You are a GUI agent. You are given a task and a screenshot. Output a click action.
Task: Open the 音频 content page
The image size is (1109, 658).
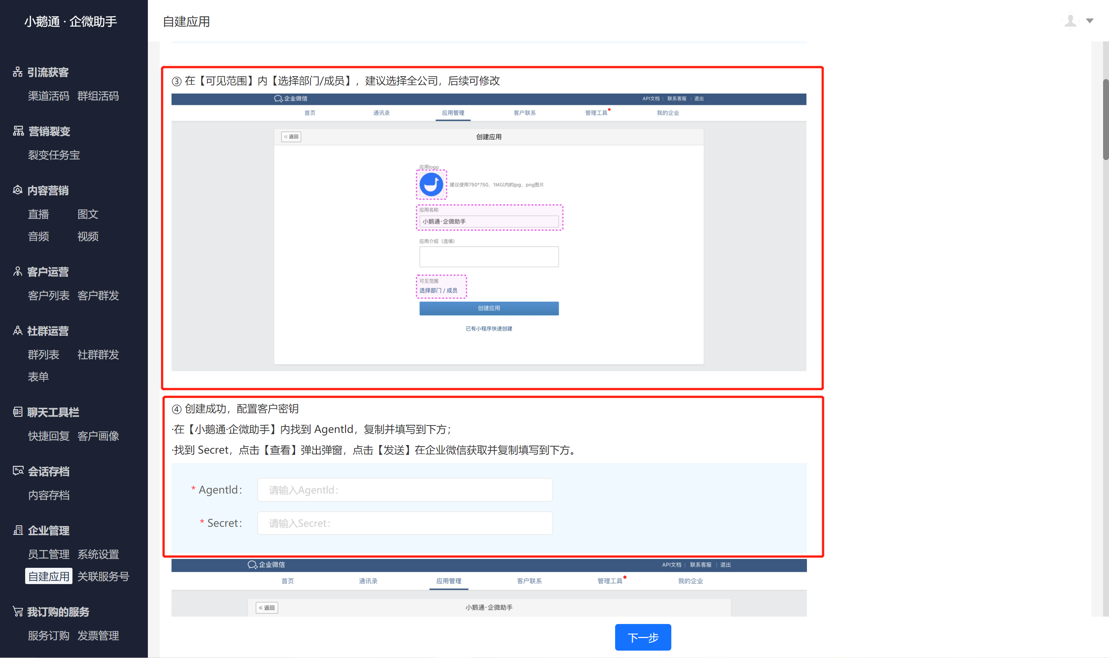click(x=38, y=236)
